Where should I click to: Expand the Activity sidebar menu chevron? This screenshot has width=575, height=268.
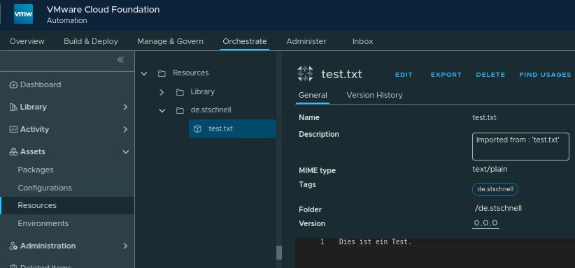[x=125, y=129]
